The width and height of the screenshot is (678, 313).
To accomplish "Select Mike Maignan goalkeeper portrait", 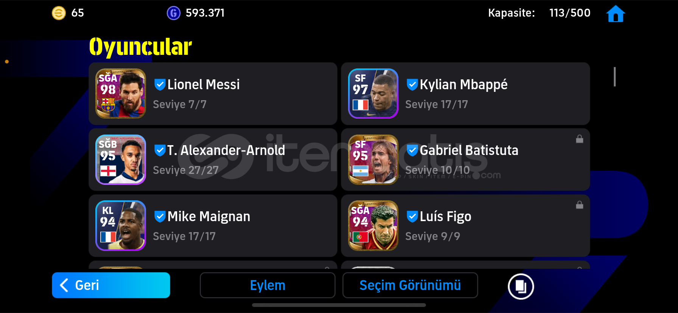I will pos(121,226).
